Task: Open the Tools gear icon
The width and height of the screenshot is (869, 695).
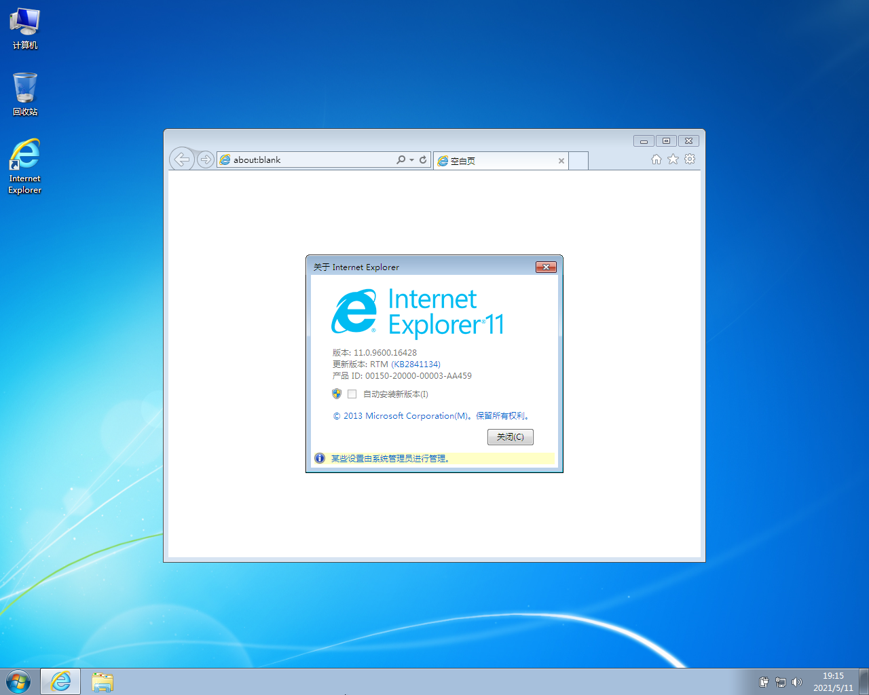Action: [690, 159]
